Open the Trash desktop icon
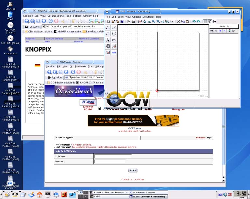 click(x=10, y=16)
